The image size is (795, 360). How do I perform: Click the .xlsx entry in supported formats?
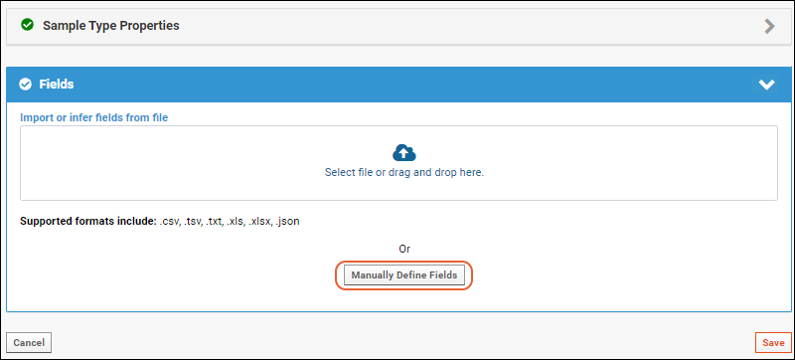point(259,222)
